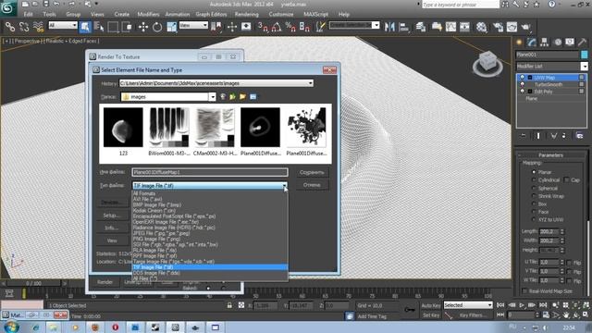Screen dimensions: 592x333
Task: Select Box mapping radio button
Action: (x=534, y=203)
